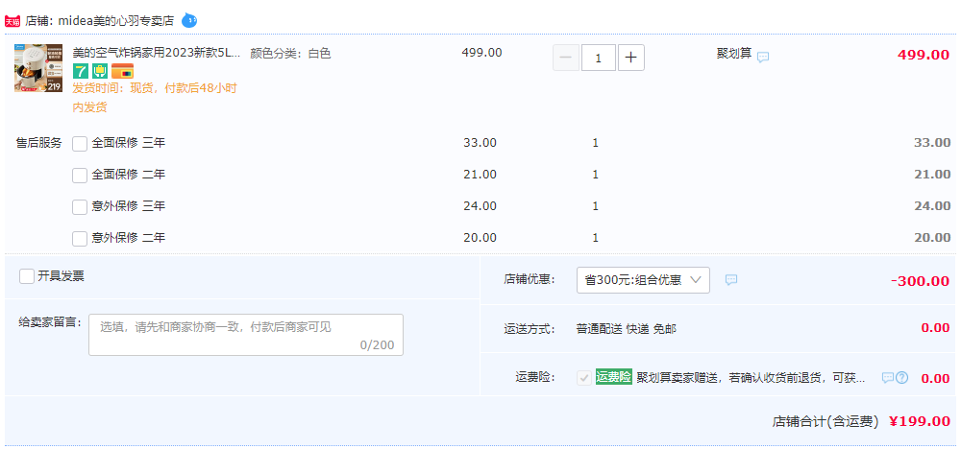Open the Wangwang chat icon beside the store name

(189, 21)
